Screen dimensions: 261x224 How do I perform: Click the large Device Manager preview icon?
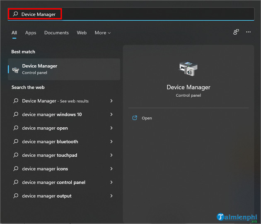(x=188, y=69)
